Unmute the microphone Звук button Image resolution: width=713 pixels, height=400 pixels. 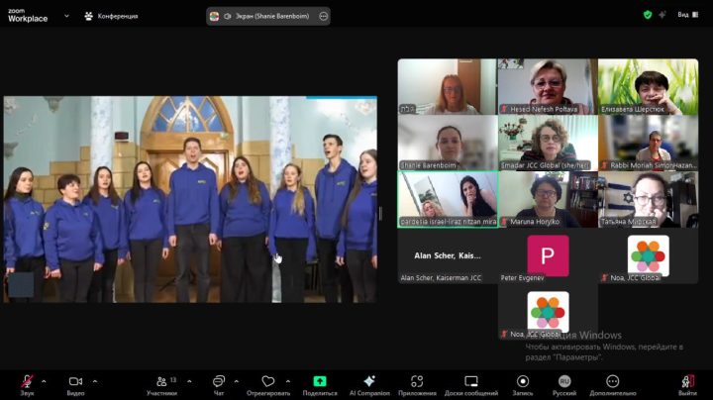[28, 384]
